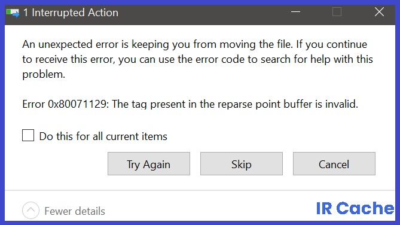The width and height of the screenshot is (400, 225).
Task: Skip the interrupted file move
Action: tap(242, 164)
